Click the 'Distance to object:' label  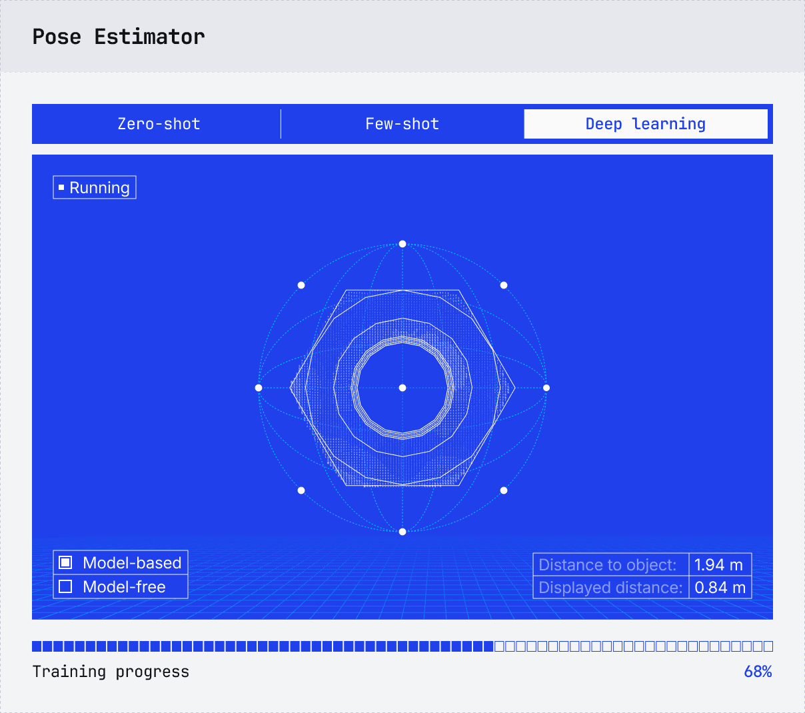click(608, 564)
